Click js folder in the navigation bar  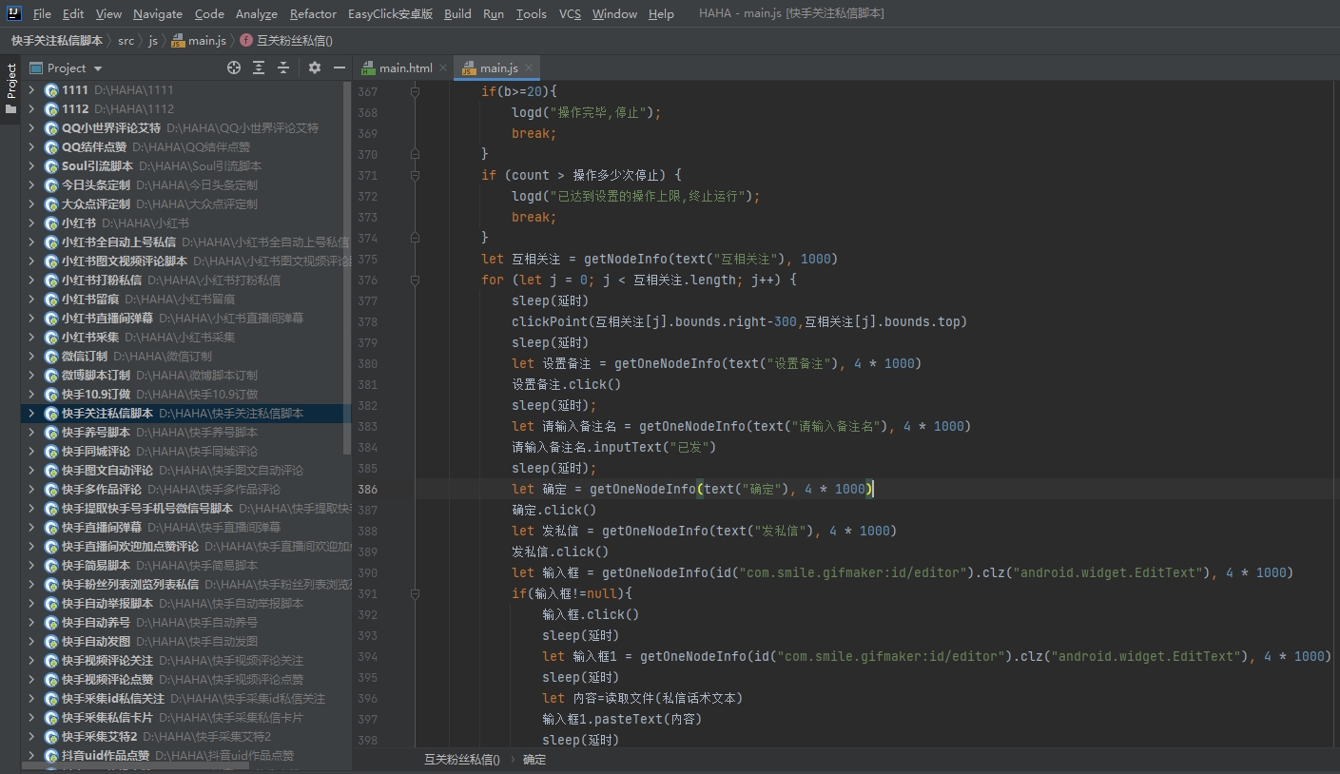tap(153, 40)
